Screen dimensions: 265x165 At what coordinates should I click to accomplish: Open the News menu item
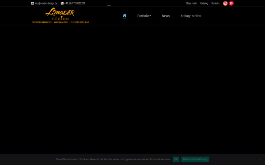coord(166,16)
